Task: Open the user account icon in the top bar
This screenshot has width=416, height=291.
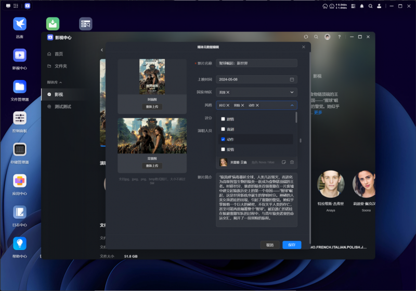Action: pos(379,6)
